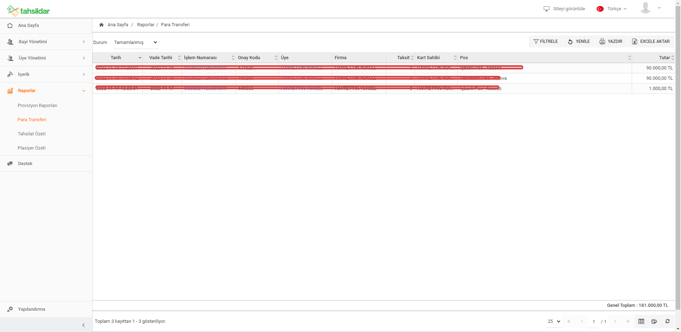
Task: Go to the last page arrow
Action: click(628, 321)
